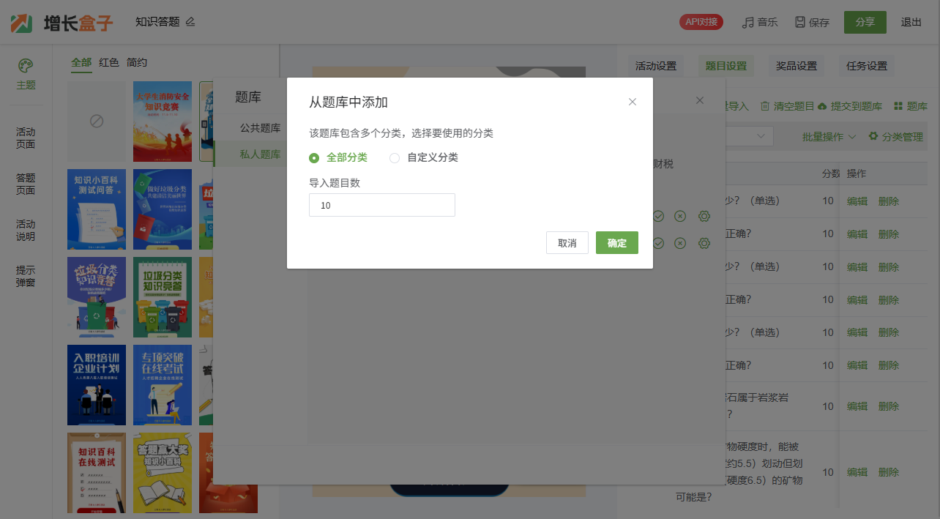Screen dimensions: 940x519
Task: Click the 取消 cancel button
Action: (567, 243)
